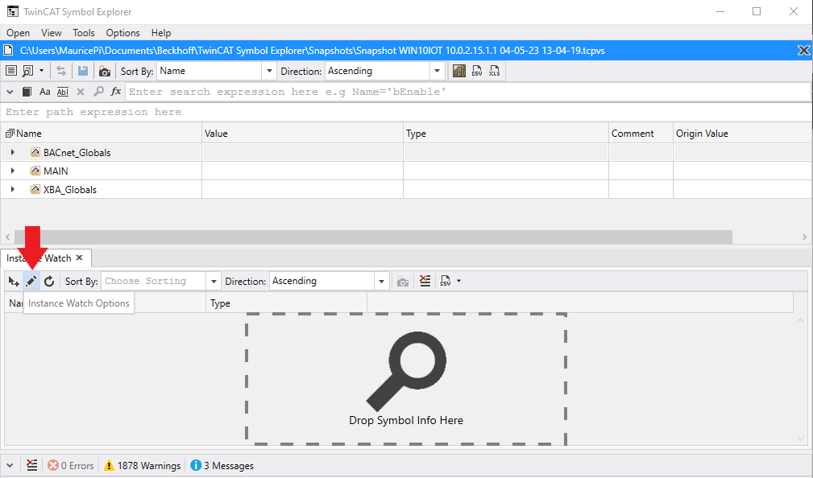The height and width of the screenshot is (478, 813).
Task: Expand the XBA_Globals tree node
Action: (12, 190)
